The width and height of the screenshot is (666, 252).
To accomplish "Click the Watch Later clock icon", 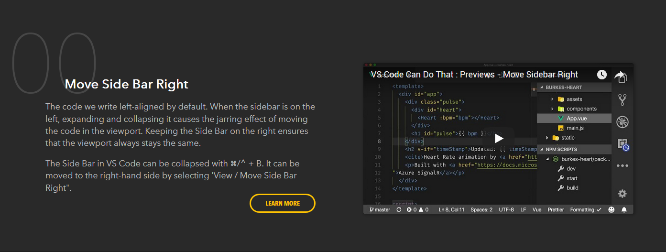I will pyautogui.click(x=602, y=75).
